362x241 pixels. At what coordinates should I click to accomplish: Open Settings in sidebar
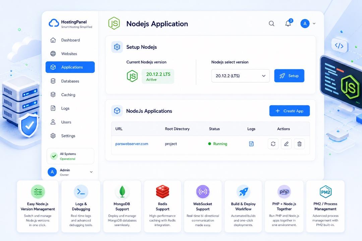(x=70, y=136)
